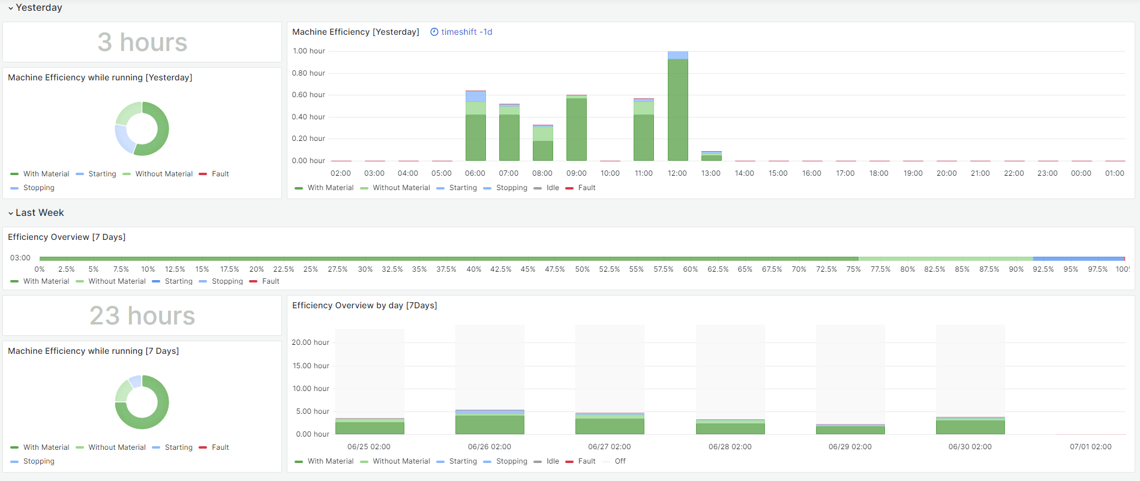Screen dimensions: 1140x481
Task: Click the 3 hours stat panel
Action: tap(142, 43)
